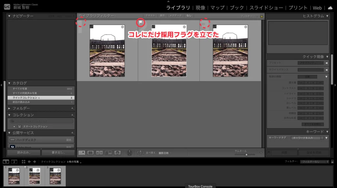Click the 書き出し export button
This screenshot has width=337, height=188.
click(58, 153)
